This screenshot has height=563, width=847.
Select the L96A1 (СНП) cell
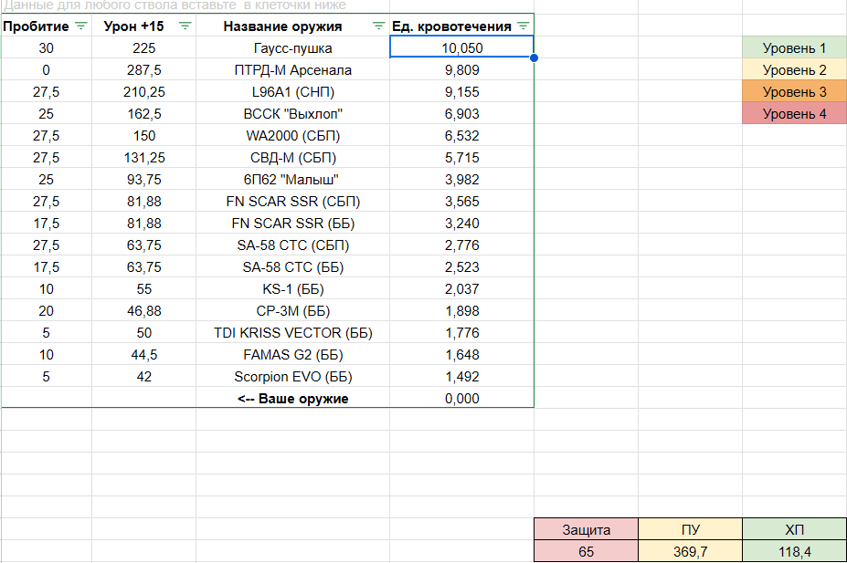292,91
